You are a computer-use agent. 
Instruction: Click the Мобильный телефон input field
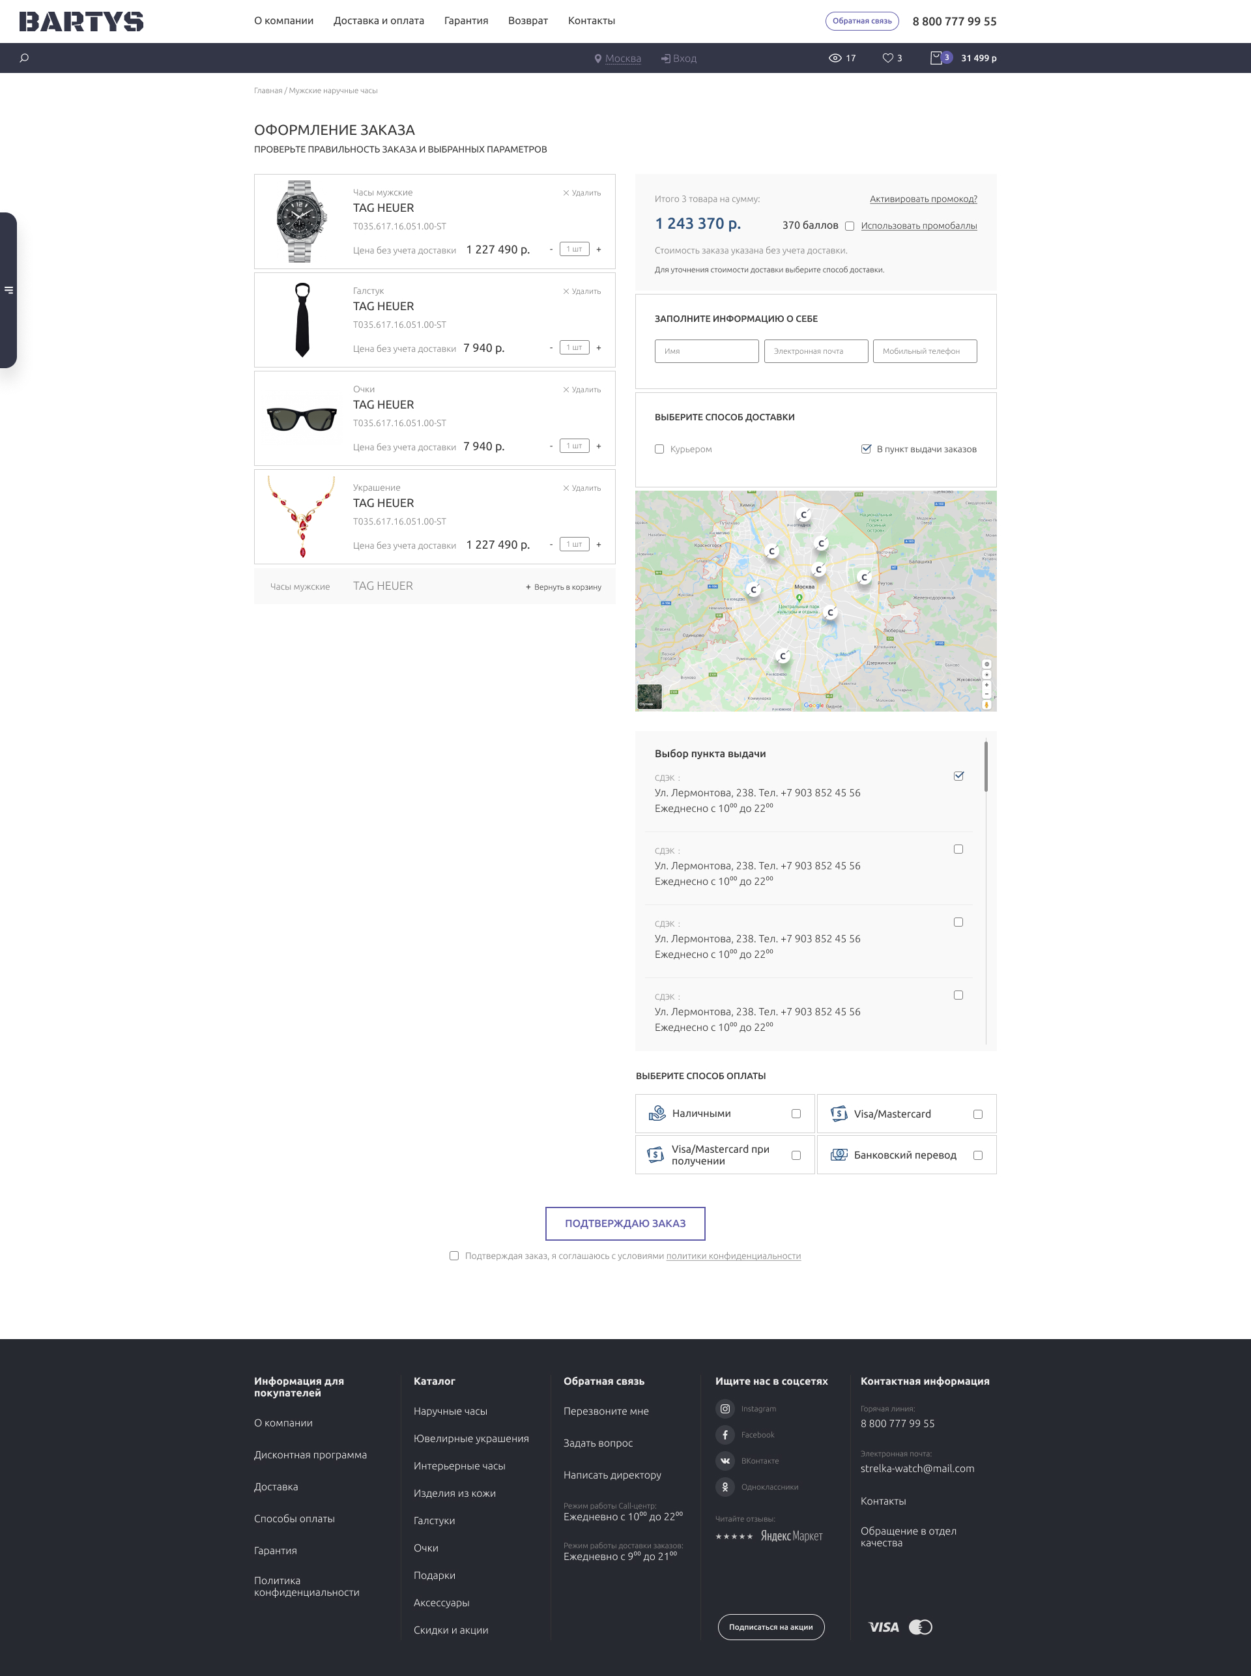pyautogui.click(x=925, y=351)
